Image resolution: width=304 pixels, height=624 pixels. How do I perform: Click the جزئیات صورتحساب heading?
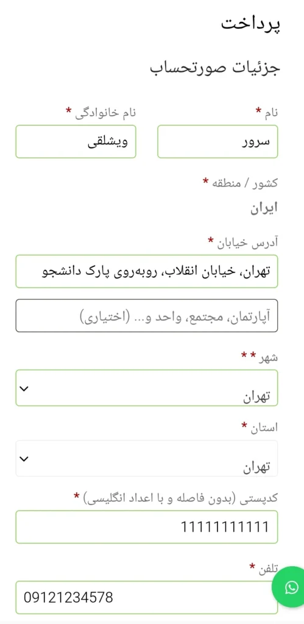[215, 68]
